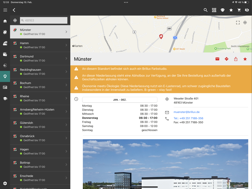Locate me button beside search field

coord(15,20)
